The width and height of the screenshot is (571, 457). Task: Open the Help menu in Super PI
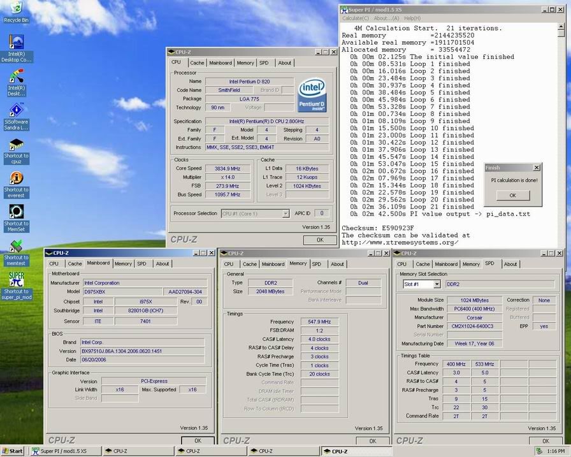[x=412, y=18]
